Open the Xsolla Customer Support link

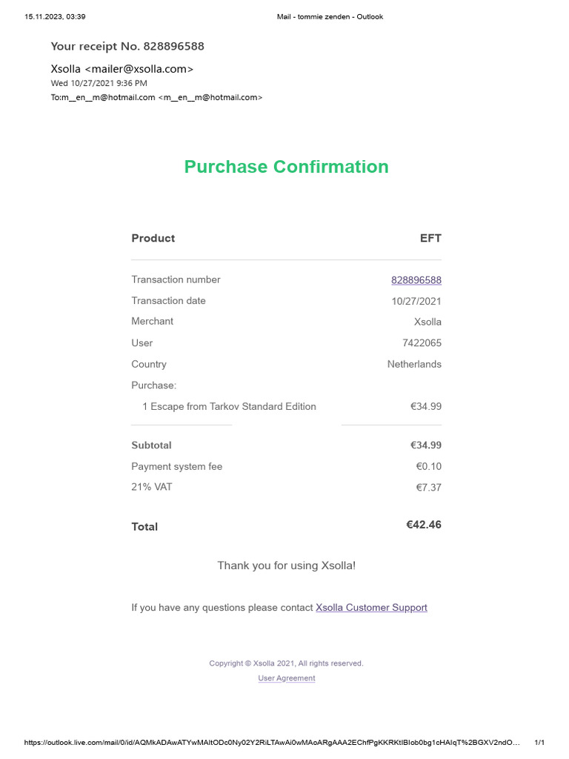[371, 608]
